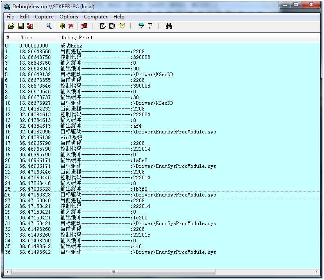Click the horizontal scrollbar right arrow
The width and height of the screenshot is (324, 280).
coord(316,271)
